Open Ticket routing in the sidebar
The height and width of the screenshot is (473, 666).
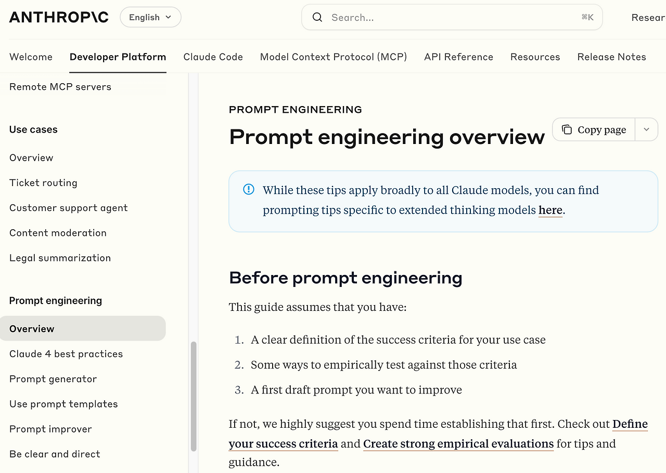tap(43, 182)
